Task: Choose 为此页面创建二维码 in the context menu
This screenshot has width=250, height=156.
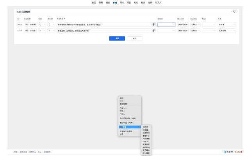Action: point(130,119)
